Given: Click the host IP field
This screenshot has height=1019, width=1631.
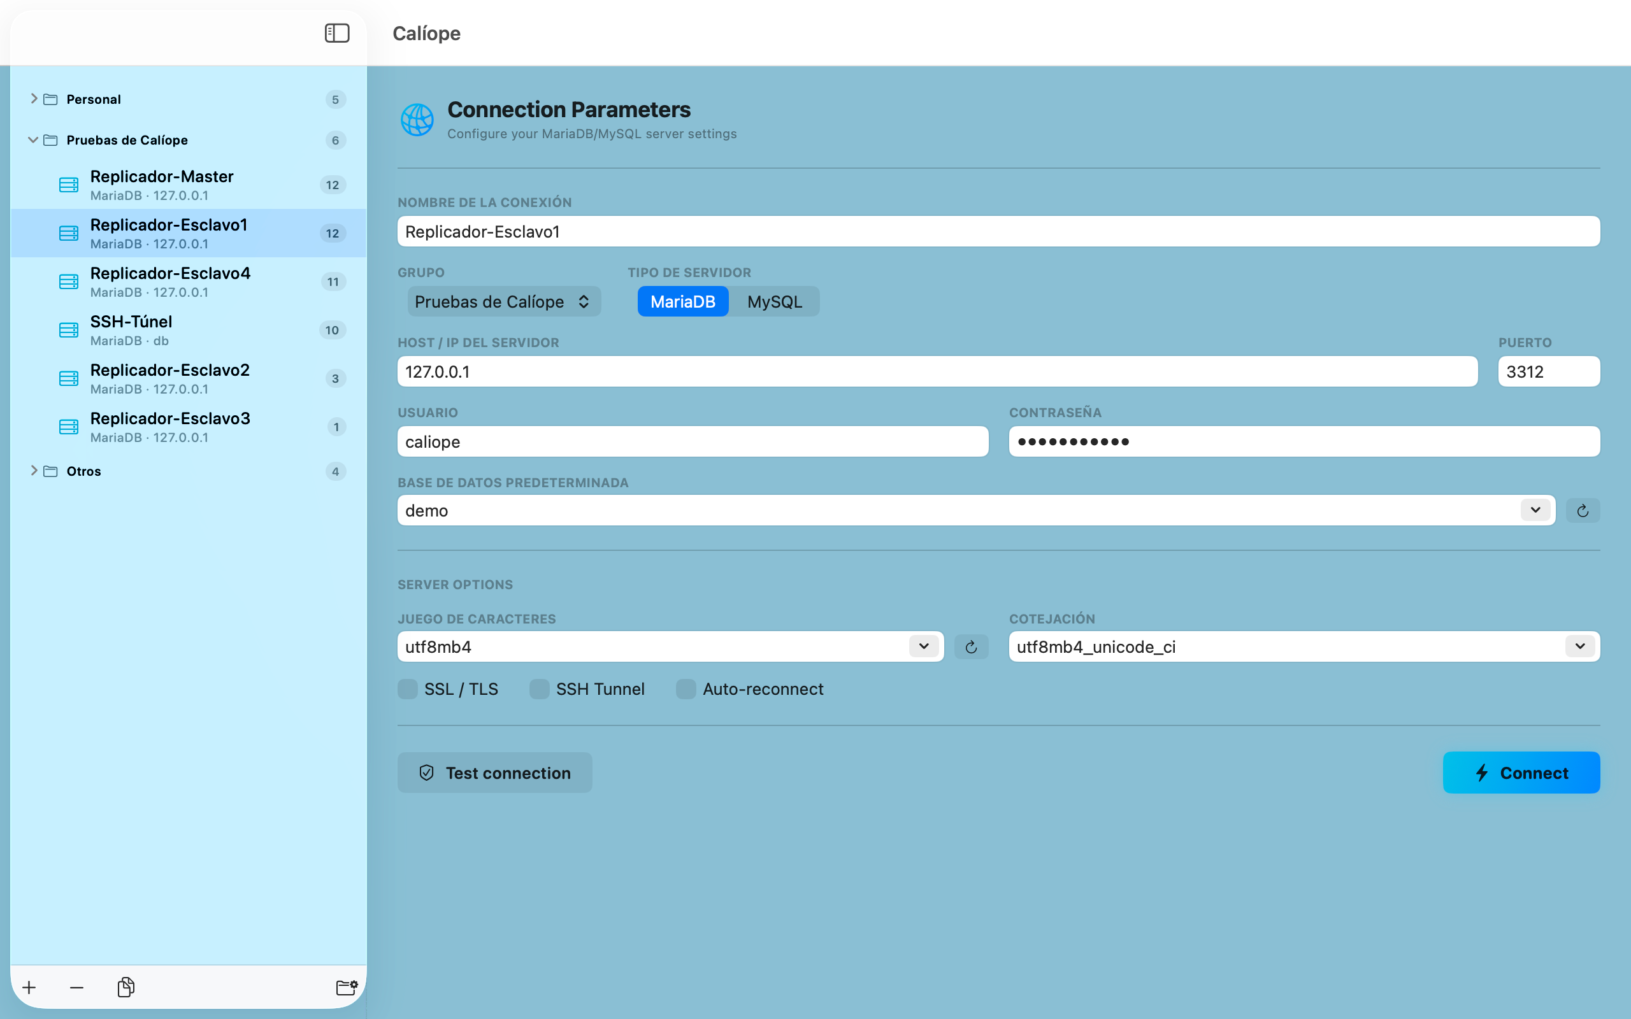Looking at the screenshot, I should pyautogui.click(x=937, y=371).
